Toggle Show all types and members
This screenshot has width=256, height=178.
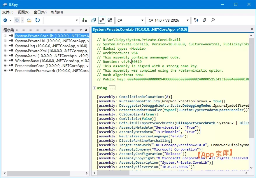coord(110,20)
